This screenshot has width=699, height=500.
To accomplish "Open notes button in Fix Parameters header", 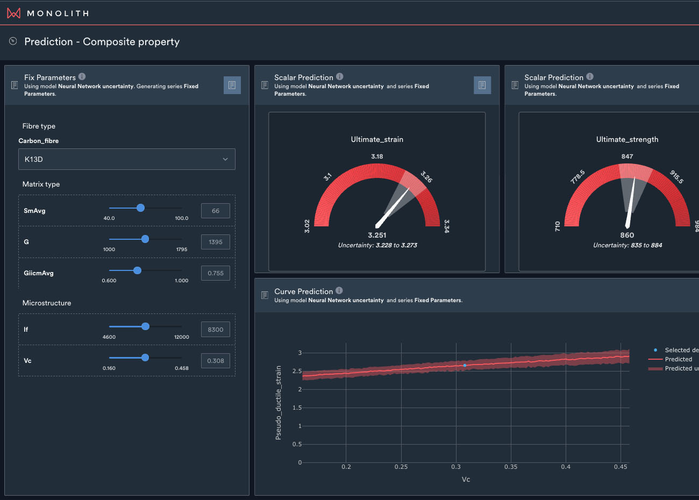I will point(232,85).
